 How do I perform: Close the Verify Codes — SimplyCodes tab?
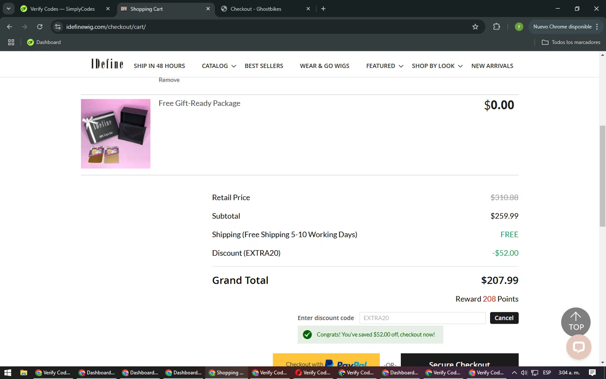pyautogui.click(x=108, y=9)
